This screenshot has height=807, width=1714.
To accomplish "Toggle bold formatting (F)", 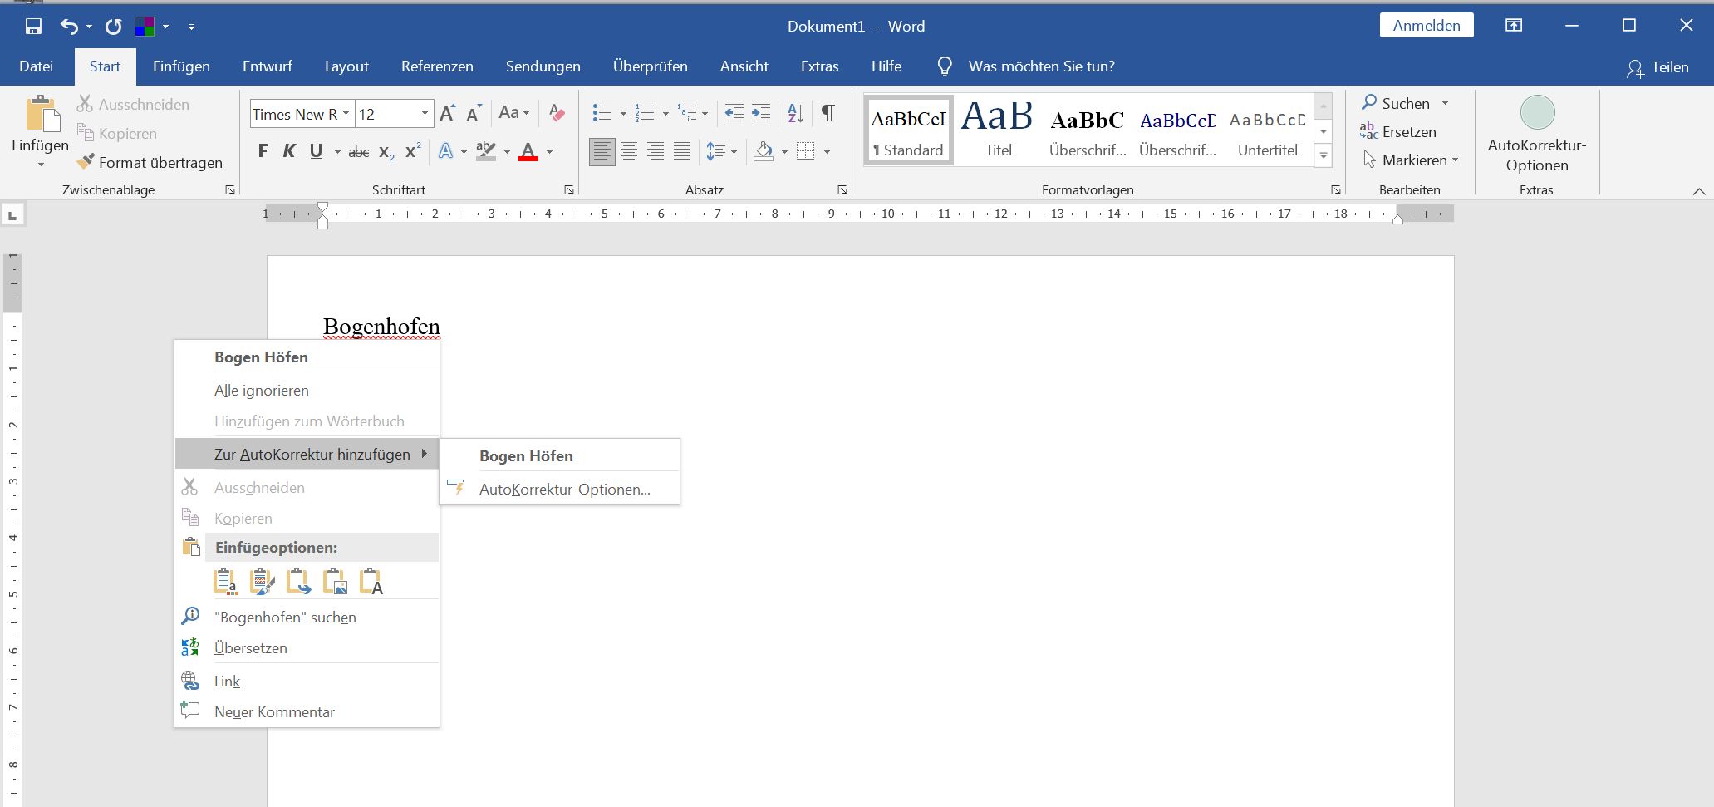I will coord(263,151).
